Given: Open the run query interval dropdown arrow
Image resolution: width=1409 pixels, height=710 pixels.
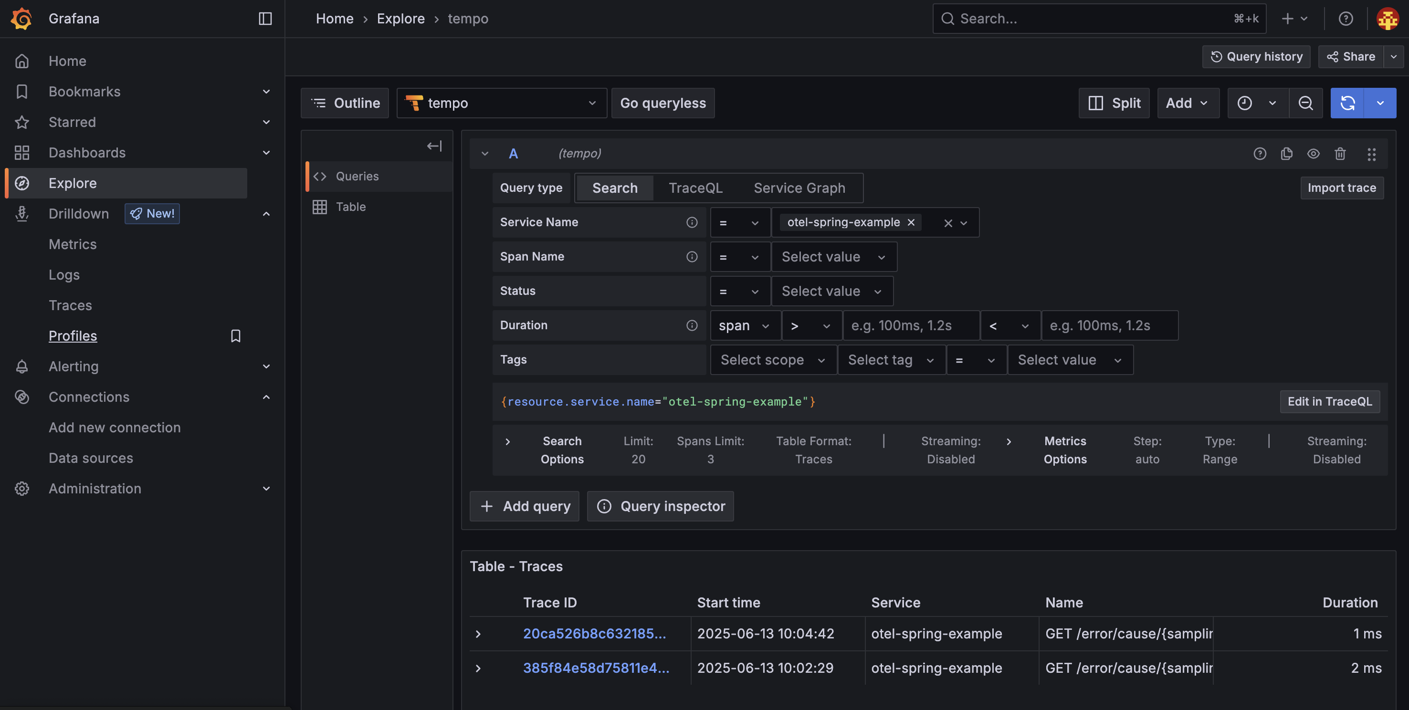Looking at the screenshot, I should click(1380, 103).
